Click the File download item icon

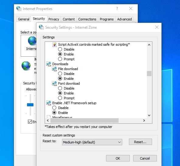coord(54,69)
